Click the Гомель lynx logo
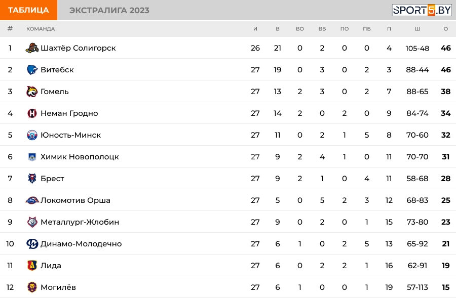 32,92
